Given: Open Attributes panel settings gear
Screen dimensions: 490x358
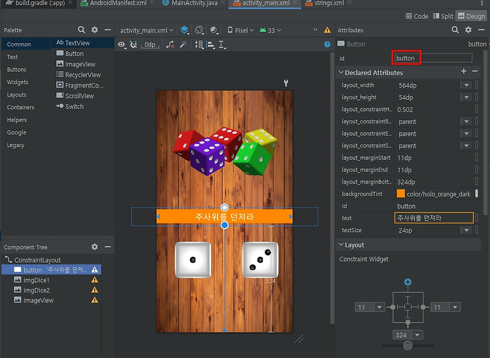Looking at the screenshot, I should coord(468,29).
